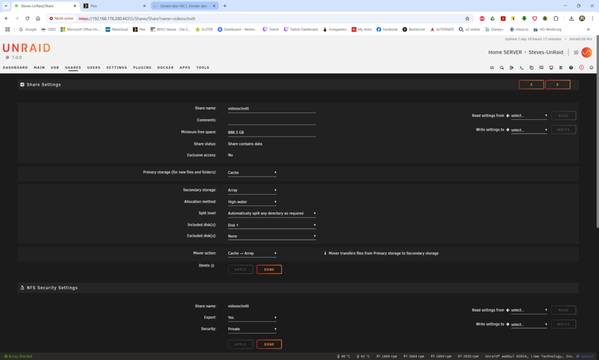Click the browser home icon

click(38, 19)
